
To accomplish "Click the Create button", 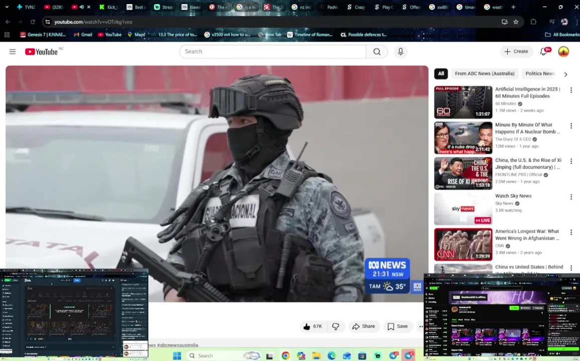I will pyautogui.click(x=516, y=52).
